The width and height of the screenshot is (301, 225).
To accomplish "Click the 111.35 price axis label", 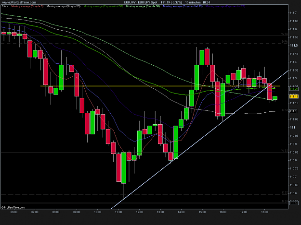I will pyautogui.click(x=294, y=71).
